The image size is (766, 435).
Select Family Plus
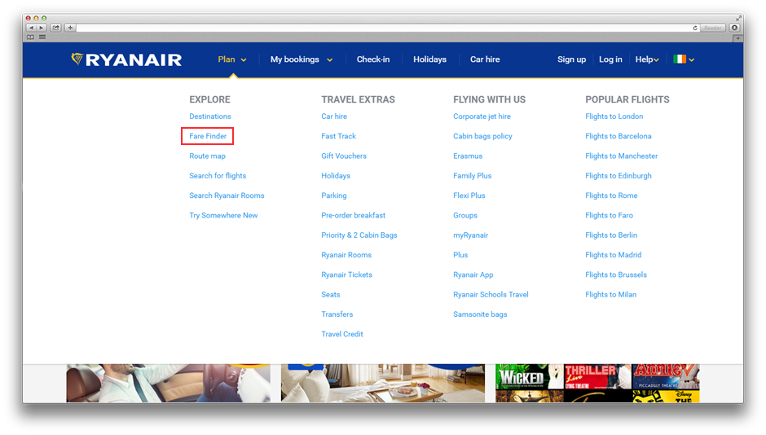pos(473,176)
